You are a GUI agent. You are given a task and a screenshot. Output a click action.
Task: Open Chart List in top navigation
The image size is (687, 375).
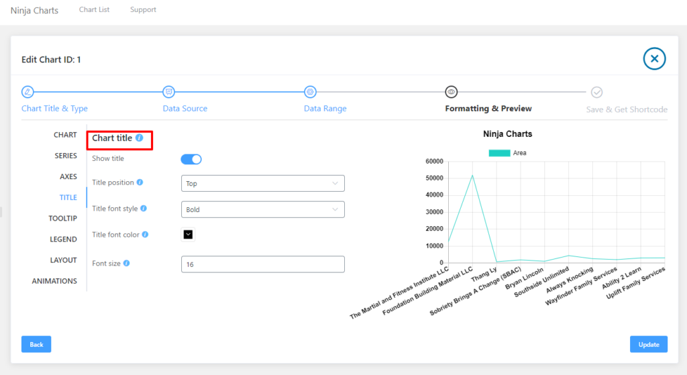tap(94, 10)
